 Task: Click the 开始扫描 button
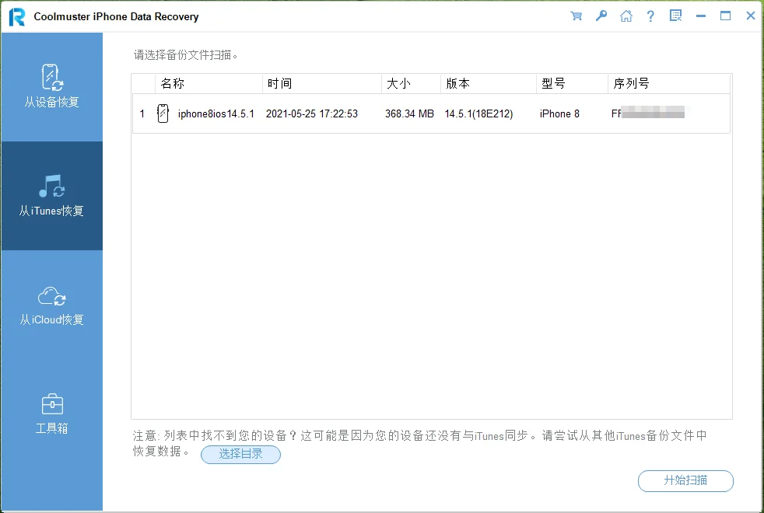point(685,481)
